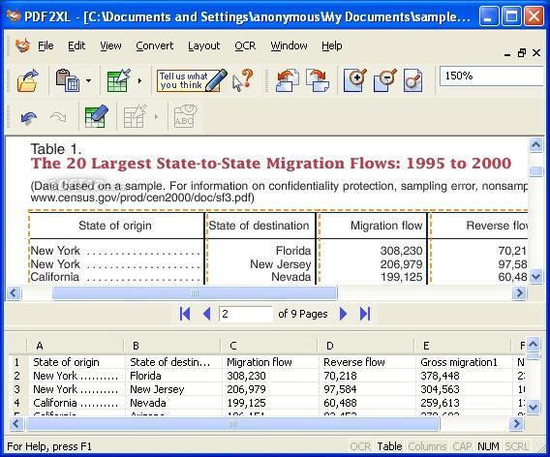Screen dimensions: 550x457
Task: Click the convert to Excel table icon
Action: tap(118, 80)
